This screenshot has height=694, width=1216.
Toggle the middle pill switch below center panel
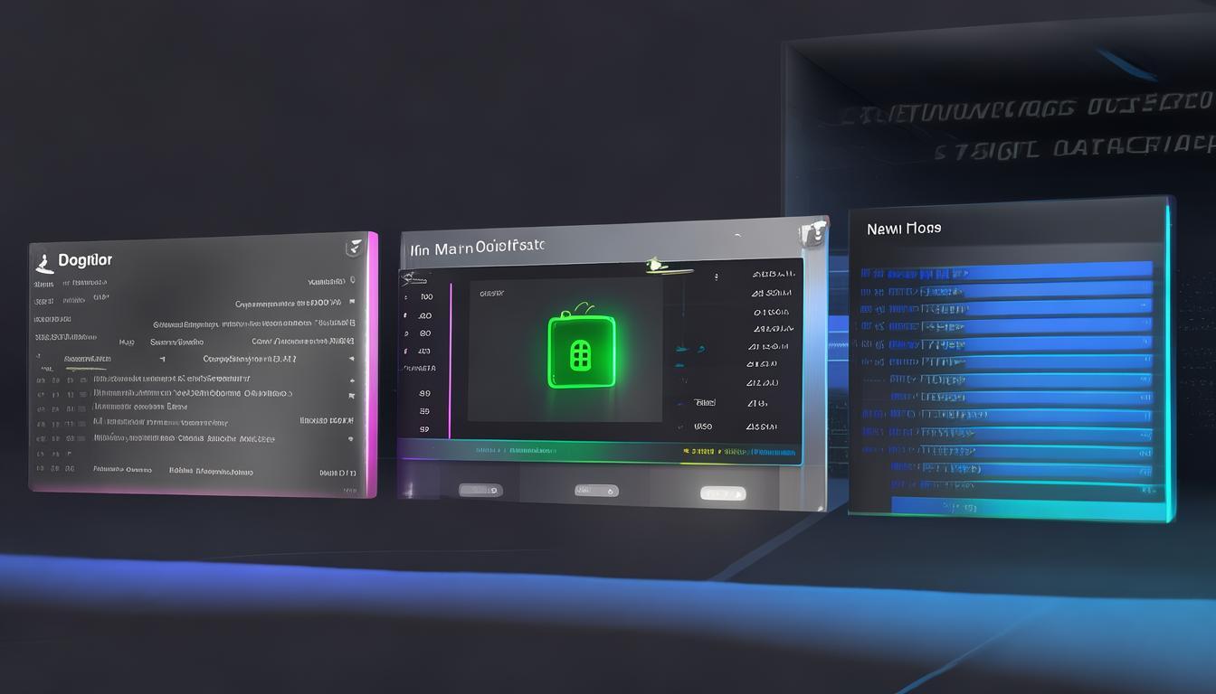click(x=596, y=491)
